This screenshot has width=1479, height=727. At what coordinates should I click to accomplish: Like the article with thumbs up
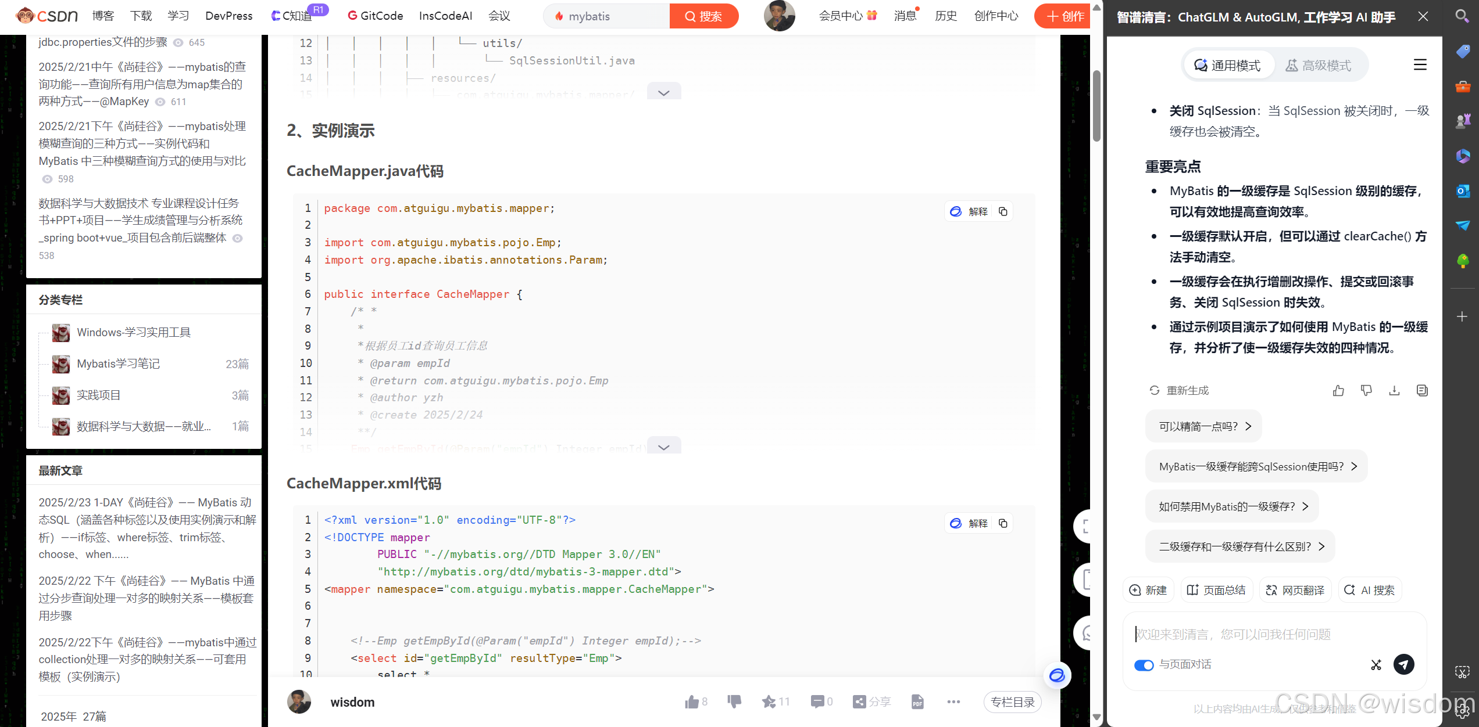tap(692, 702)
